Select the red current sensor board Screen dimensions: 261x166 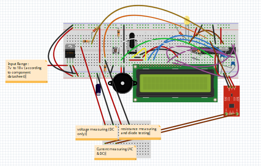click(231, 101)
